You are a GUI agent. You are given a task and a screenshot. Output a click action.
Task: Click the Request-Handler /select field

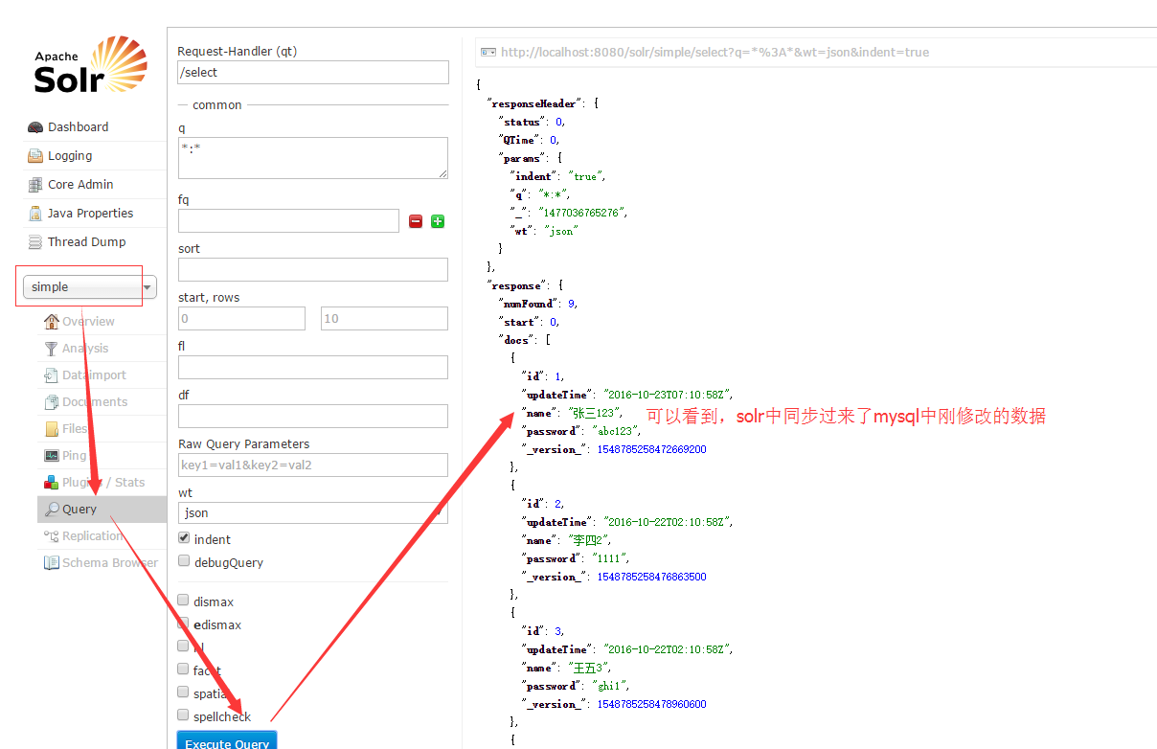click(313, 72)
